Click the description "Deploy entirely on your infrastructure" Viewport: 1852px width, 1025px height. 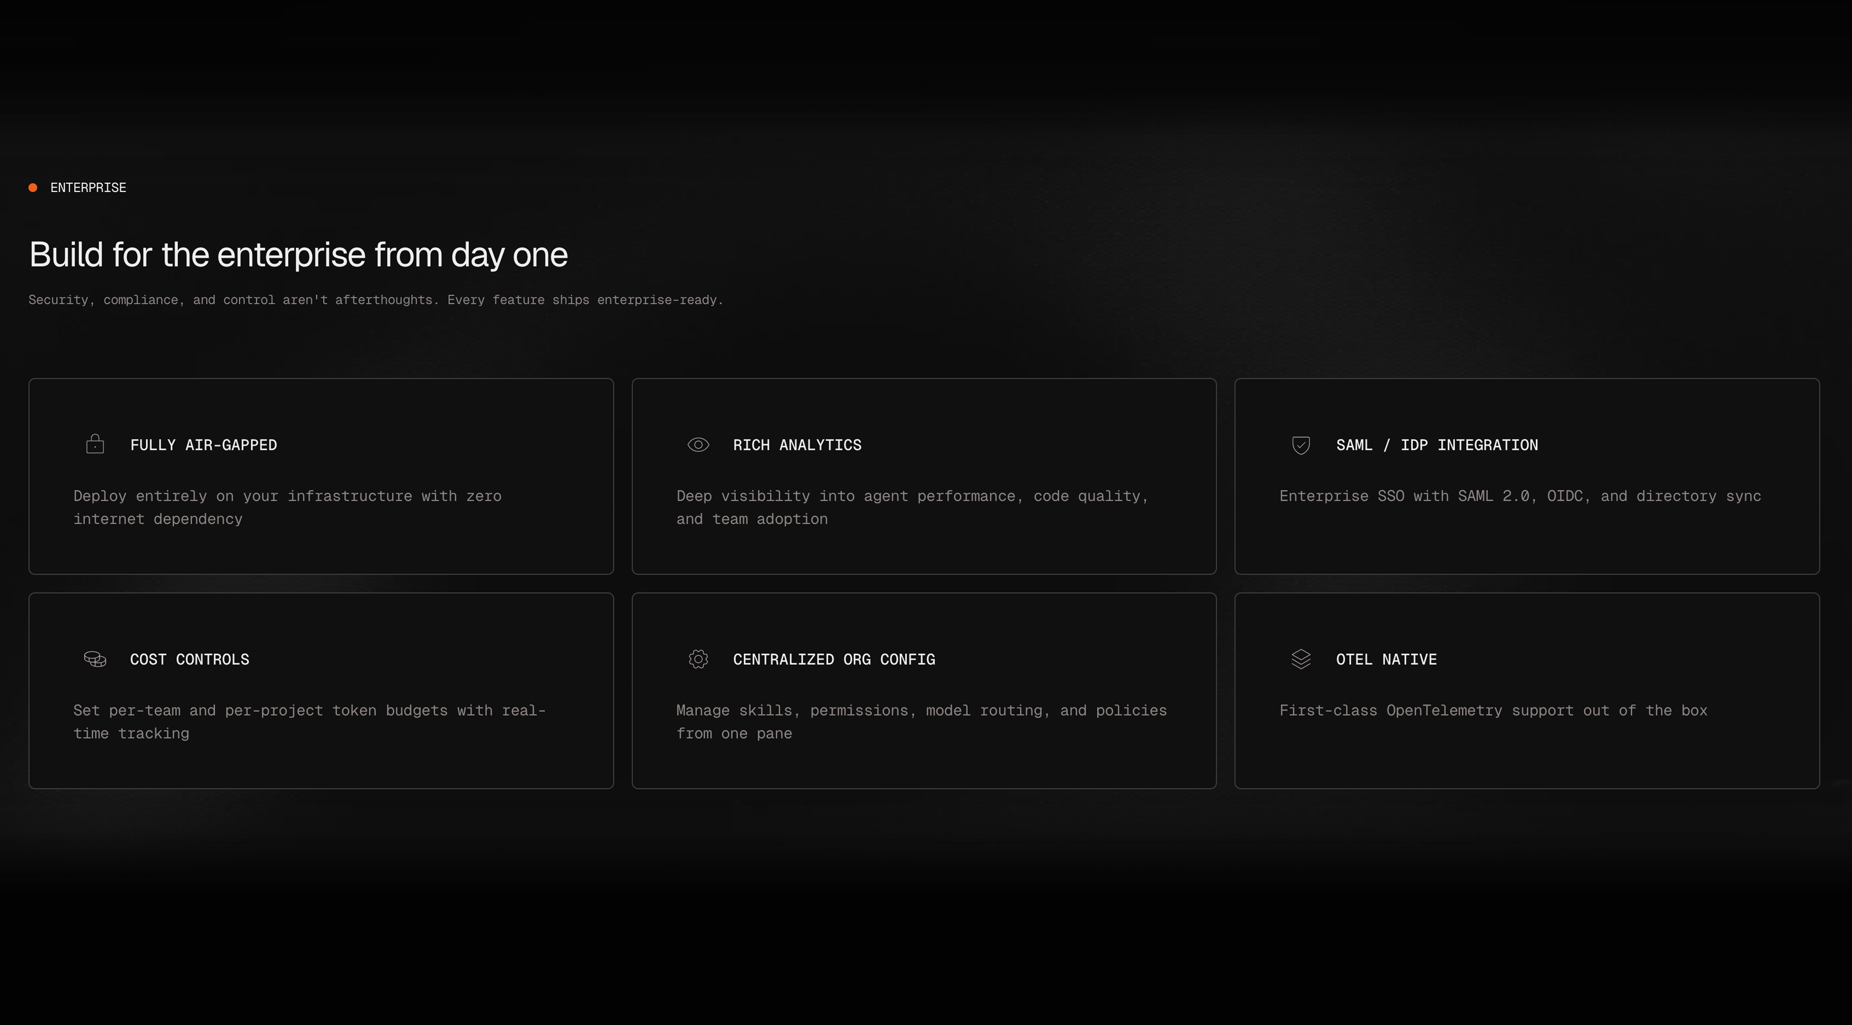pyautogui.click(x=288, y=508)
